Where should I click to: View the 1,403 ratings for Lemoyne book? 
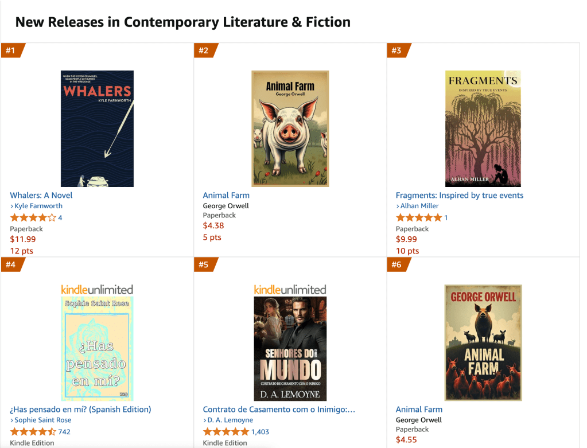(x=260, y=431)
